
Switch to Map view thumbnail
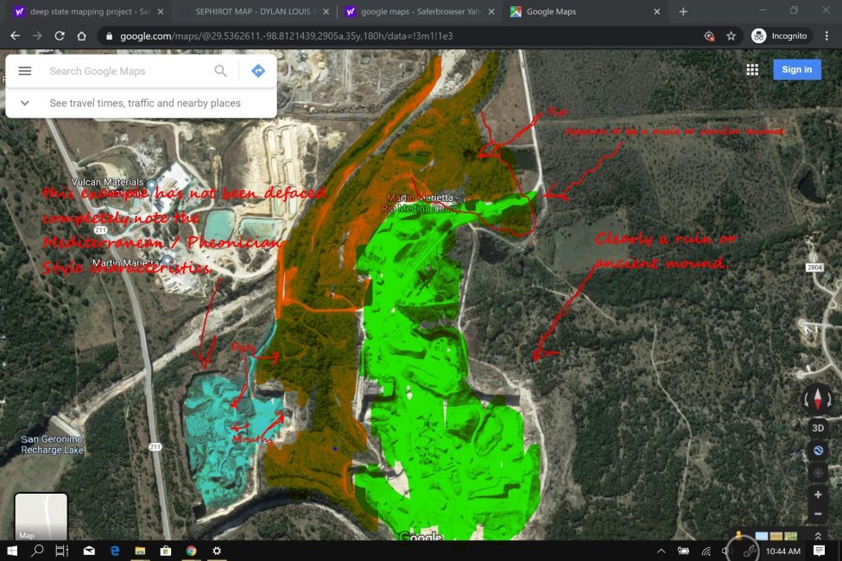(41, 516)
